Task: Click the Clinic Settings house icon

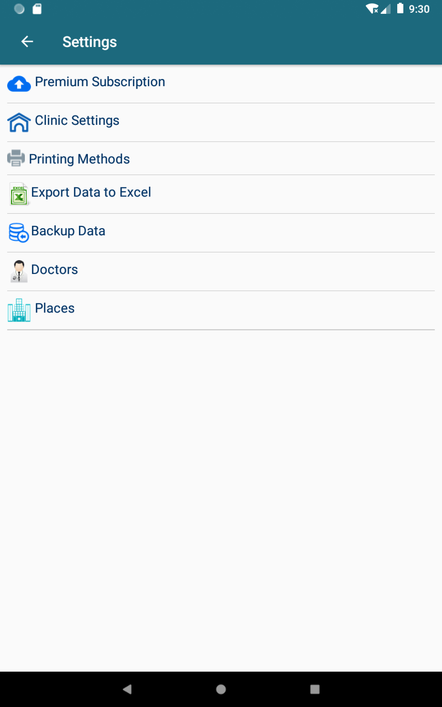Action: [19, 123]
